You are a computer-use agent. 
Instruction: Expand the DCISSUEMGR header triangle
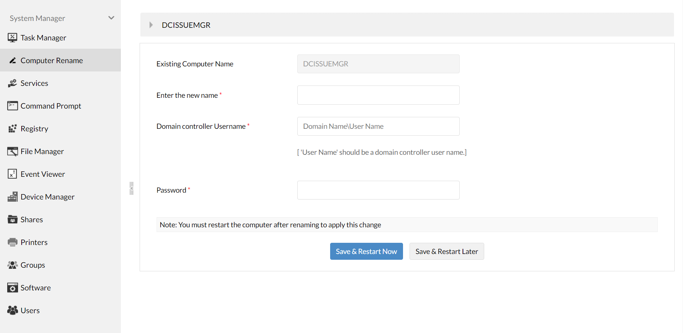coord(151,25)
